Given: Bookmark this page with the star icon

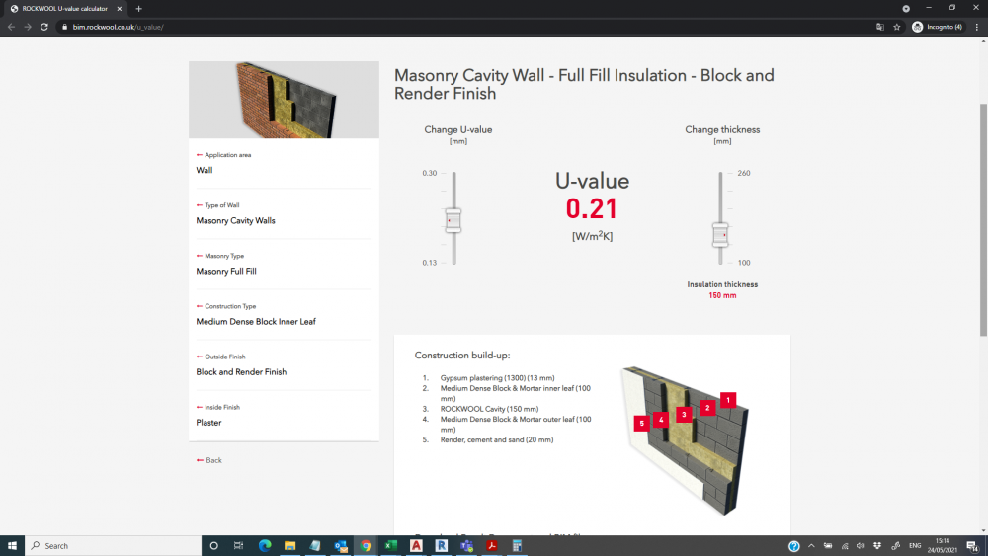Looking at the screenshot, I should click(897, 27).
